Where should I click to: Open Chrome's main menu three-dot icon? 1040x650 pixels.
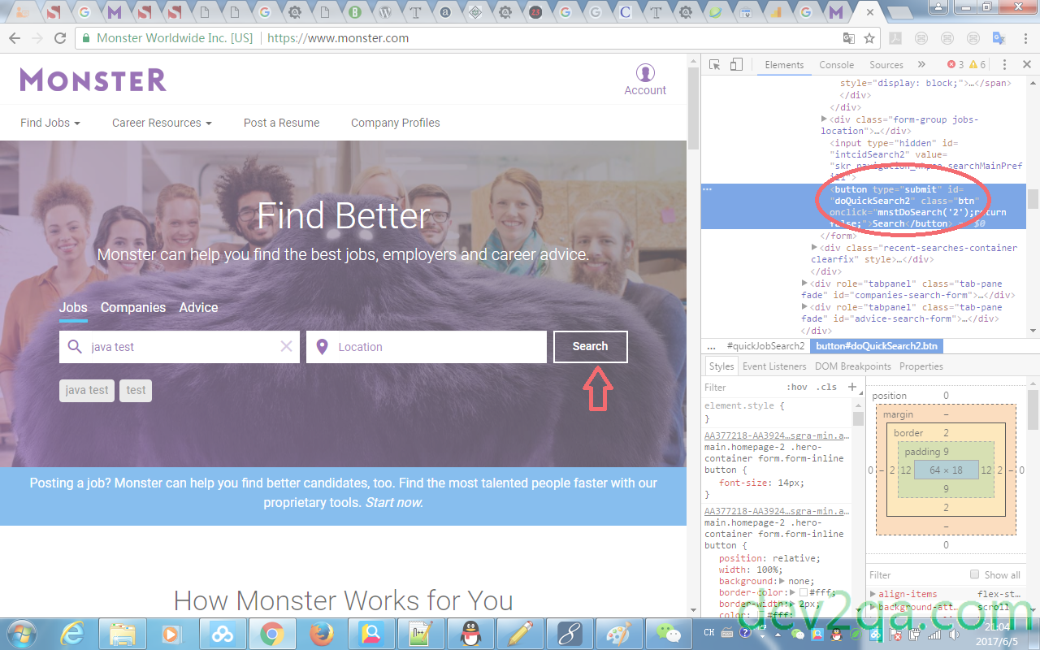tap(1026, 38)
